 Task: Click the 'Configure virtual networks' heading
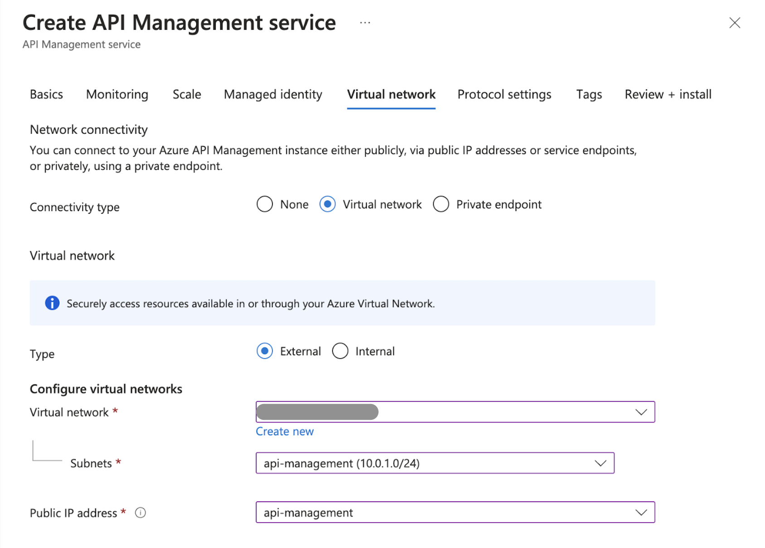click(106, 389)
